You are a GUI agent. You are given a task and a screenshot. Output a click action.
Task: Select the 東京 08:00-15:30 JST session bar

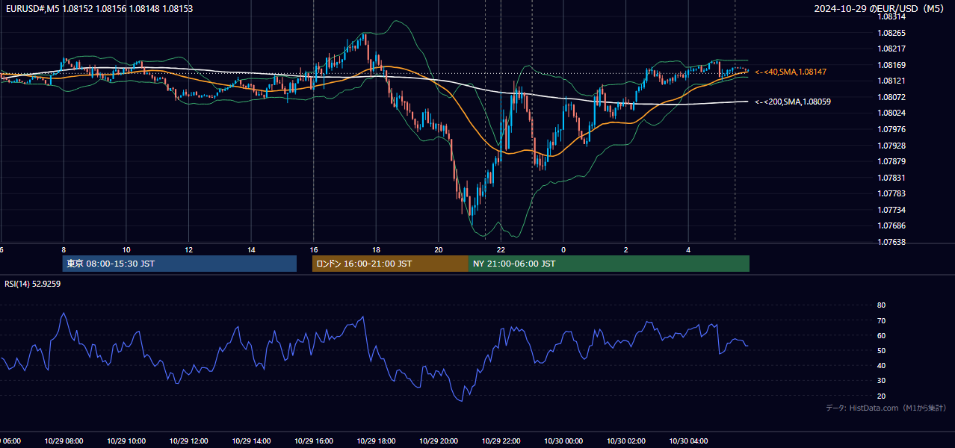[179, 264]
